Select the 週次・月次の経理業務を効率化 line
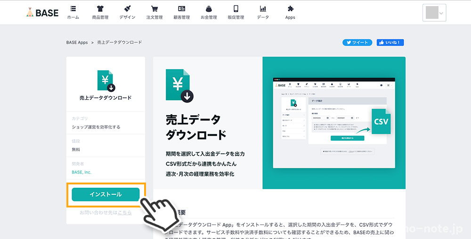The height and width of the screenshot is (239, 471). click(200, 174)
